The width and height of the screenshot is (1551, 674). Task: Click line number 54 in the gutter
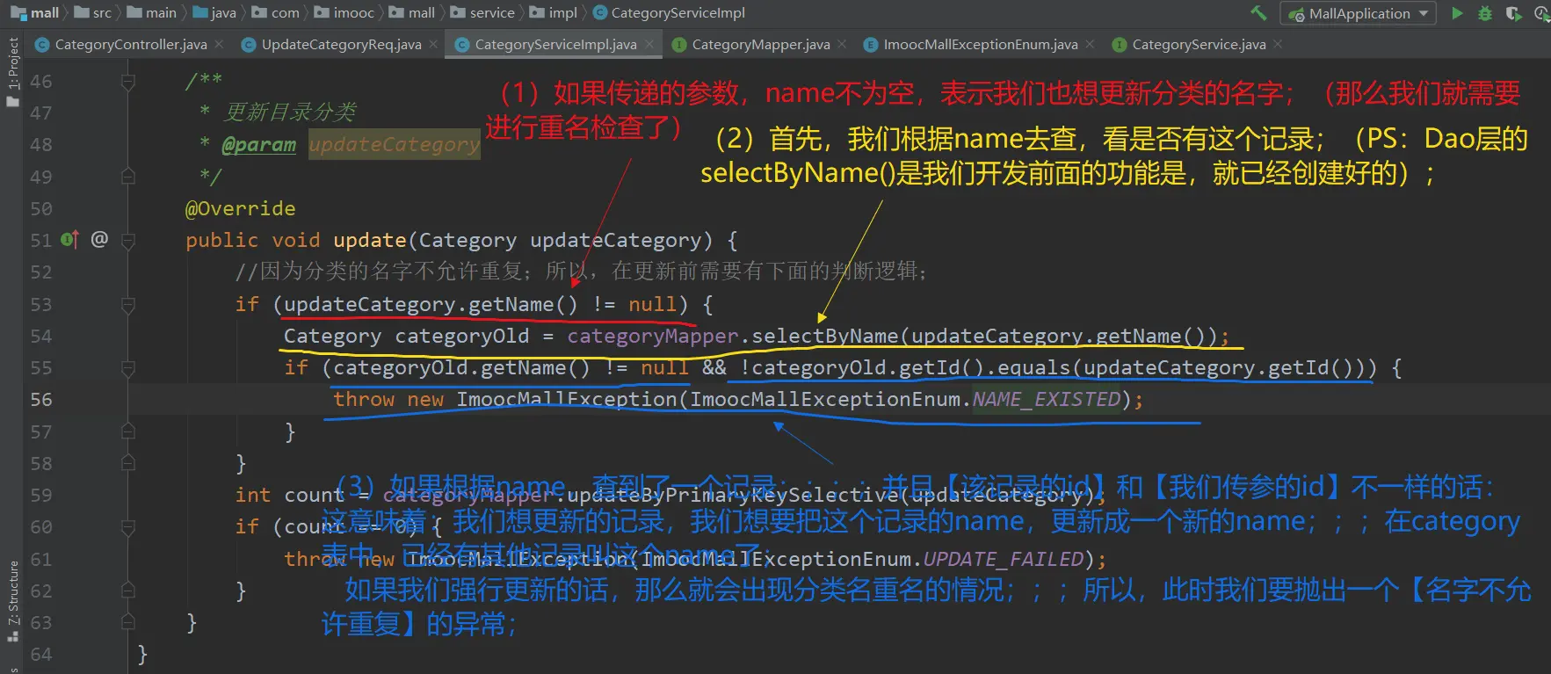point(41,336)
